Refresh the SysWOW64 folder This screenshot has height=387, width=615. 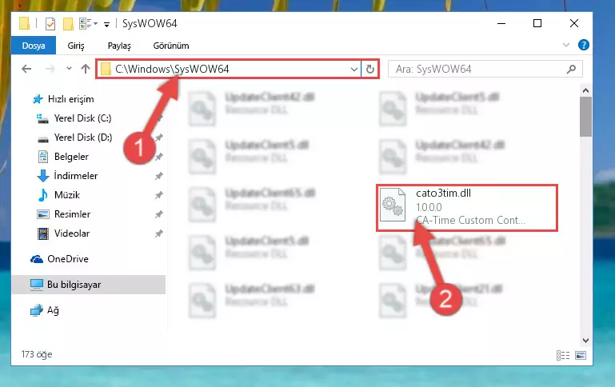pos(369,70)
